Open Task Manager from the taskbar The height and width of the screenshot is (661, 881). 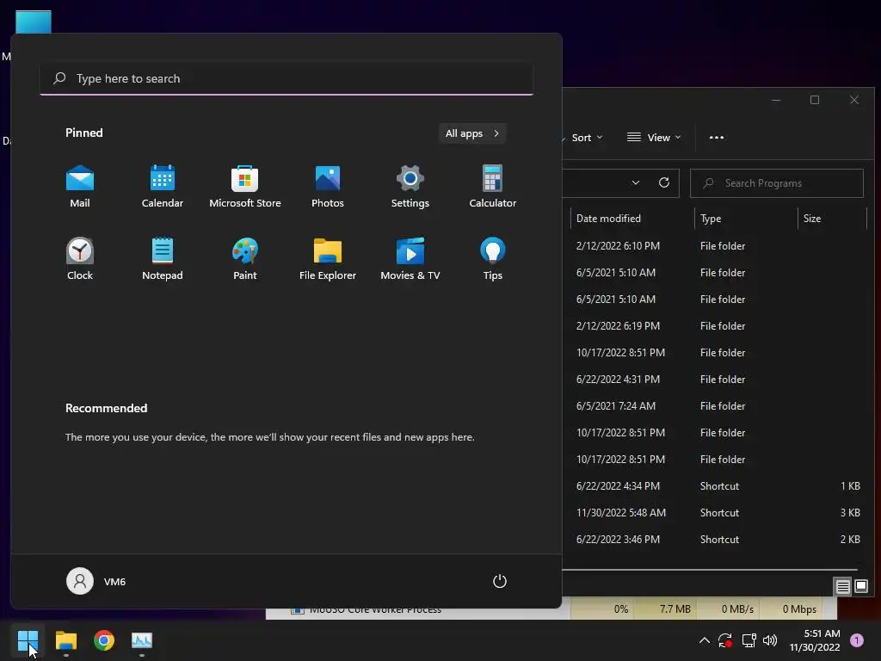click(142, 640)
